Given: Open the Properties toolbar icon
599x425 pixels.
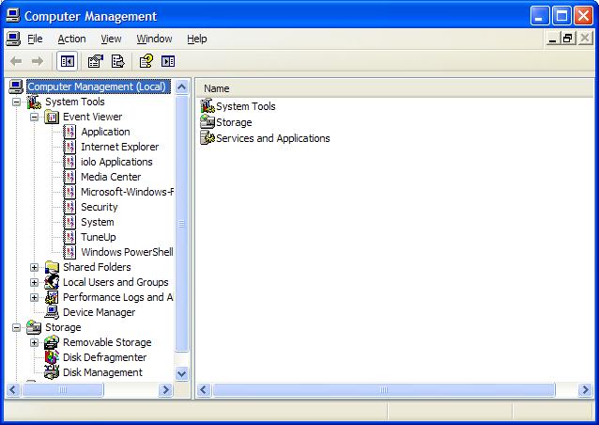Looking at the screenshot, I should (x=96, y=61).
